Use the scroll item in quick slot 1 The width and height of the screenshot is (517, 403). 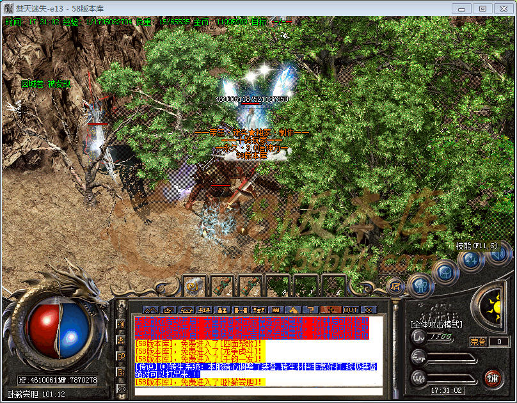tap(194, 286)
